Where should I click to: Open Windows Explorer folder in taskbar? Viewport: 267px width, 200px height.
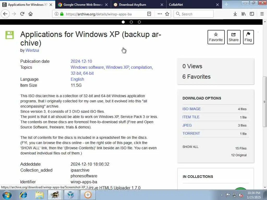[x=40, y=195]
